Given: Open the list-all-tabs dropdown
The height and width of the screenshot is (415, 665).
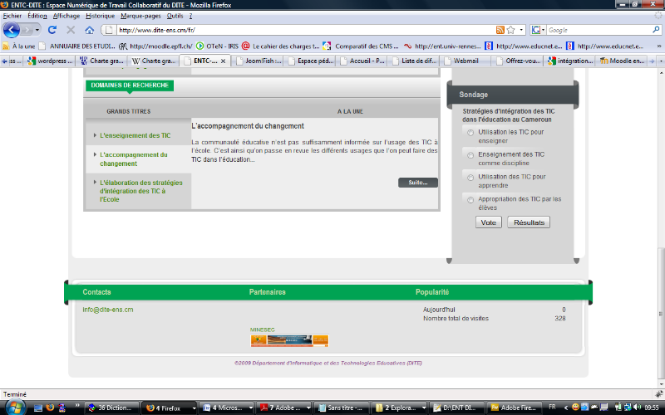Looking at the screenshot, I should click(x=661, y=61).
